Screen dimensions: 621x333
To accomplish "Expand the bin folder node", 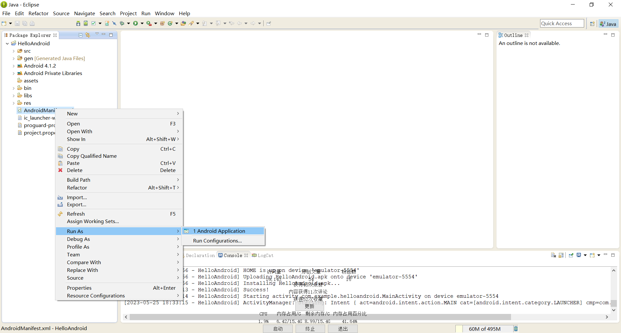I will [14, 88].
